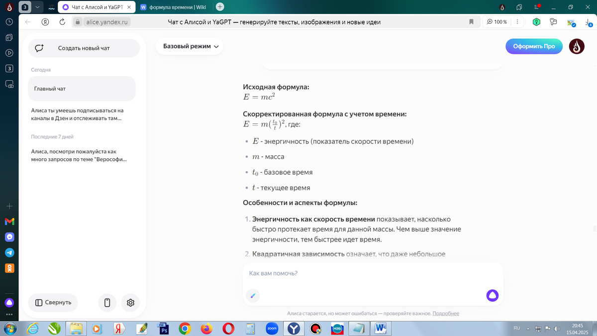Expand hidden icons in the system tray
This screenshot has width=597, height=336.
click(529, 328)
